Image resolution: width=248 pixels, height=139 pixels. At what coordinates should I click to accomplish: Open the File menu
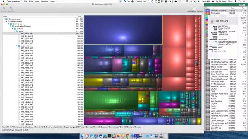(x=25, y=2)
